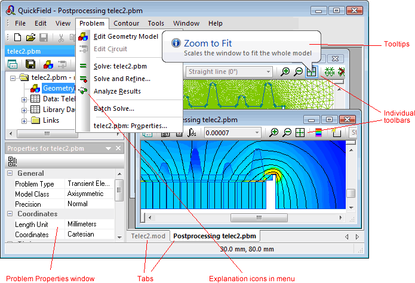Collapse the Coordinates property group
This screenshot has width=415, height=283.
[10, 213]
